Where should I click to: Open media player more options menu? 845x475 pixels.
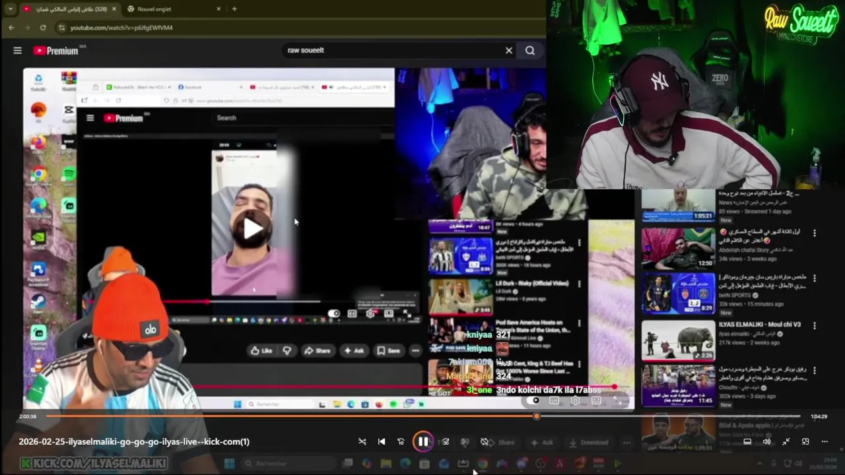point(825,442)
